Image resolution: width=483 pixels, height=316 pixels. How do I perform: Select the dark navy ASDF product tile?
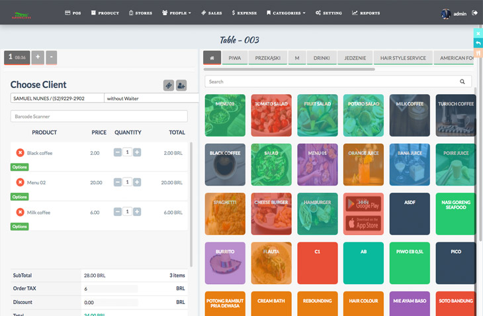pos(410,214)
